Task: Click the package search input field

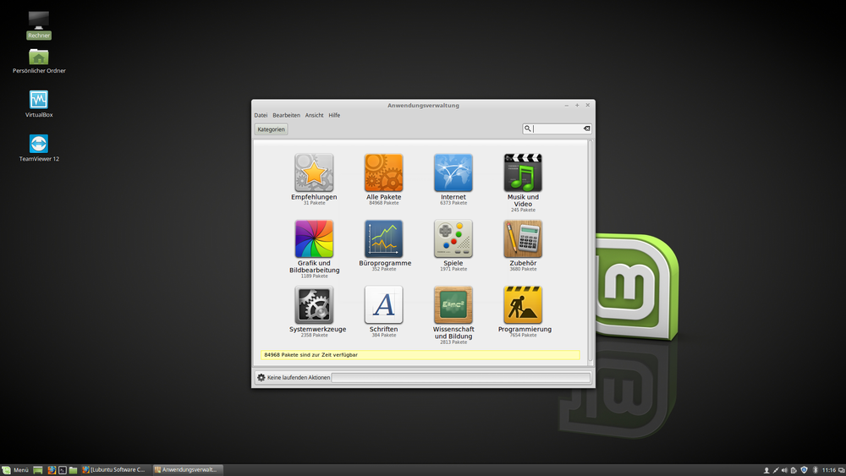Action: coord(557,129)
